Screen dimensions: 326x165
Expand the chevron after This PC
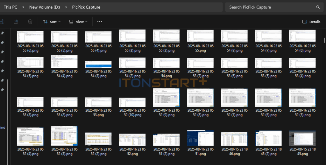click(23, 7)
